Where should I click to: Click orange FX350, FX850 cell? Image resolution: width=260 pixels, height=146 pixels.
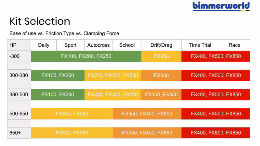click(x=161, y=94)
